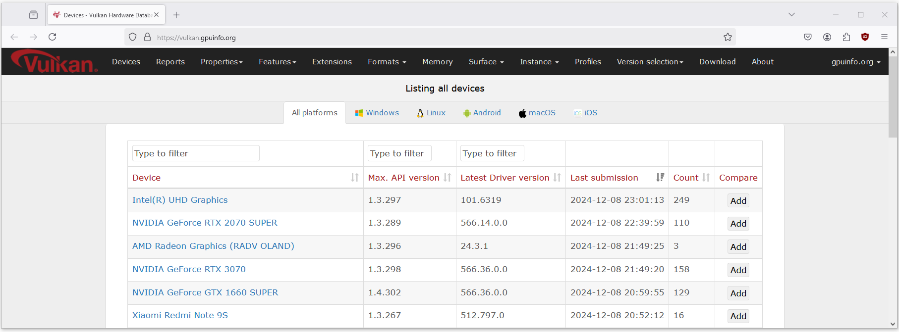
Task: Open the recent browsing tab-list icon
Action: pos(33,15)
